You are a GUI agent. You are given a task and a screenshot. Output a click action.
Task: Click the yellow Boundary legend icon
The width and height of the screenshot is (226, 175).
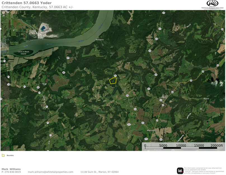3,155
